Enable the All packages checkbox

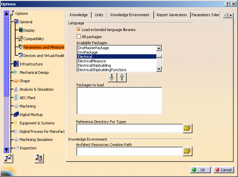(x=79, y=37)
